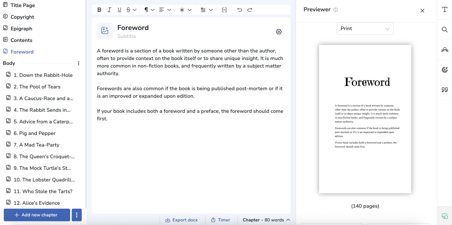Open chapter settings gear icon
Image resolution: width=452 pixels, height=225 pixels.
pos(279,32)
